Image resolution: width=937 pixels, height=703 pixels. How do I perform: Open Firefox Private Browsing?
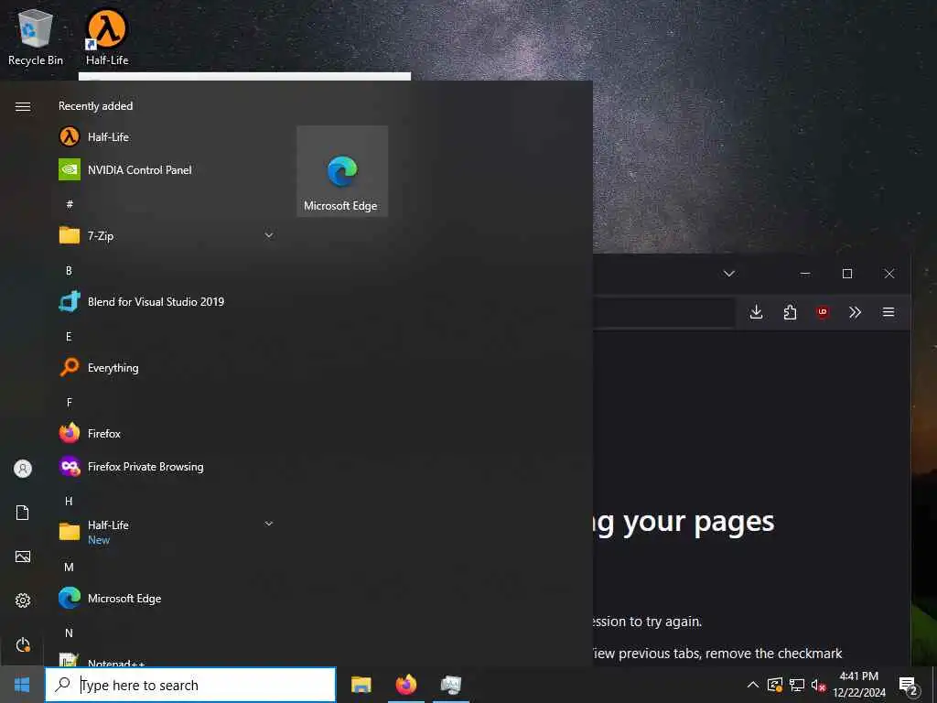(x=167, y=466)
